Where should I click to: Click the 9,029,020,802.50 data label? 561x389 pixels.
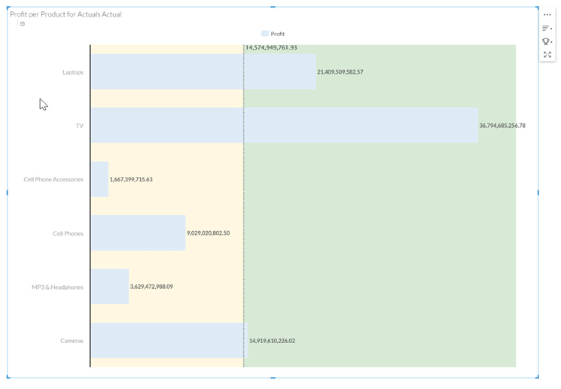[x=209, y=232]
